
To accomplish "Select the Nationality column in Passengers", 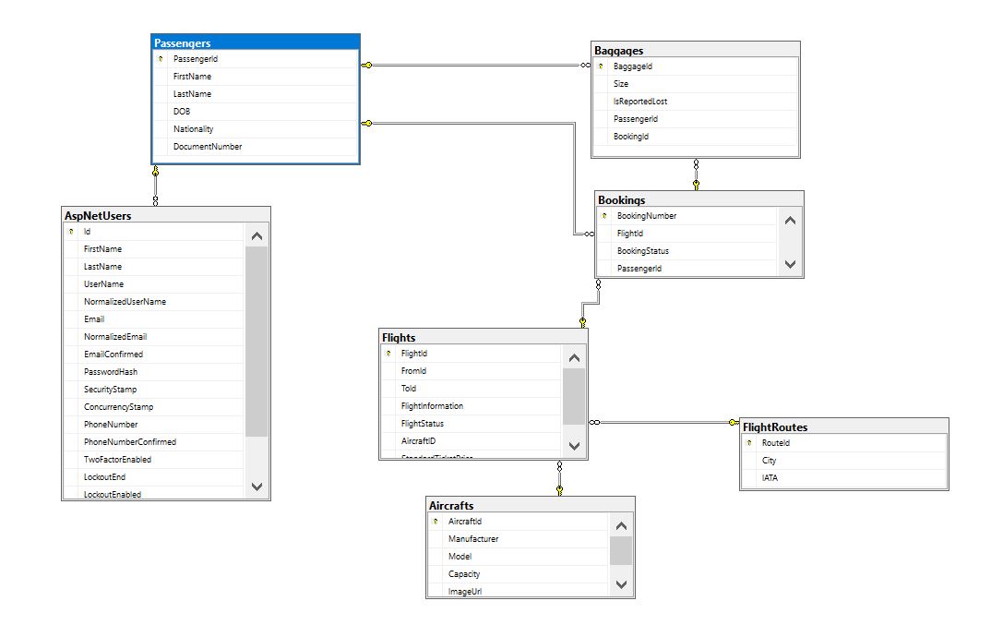I will pos(256,129).
